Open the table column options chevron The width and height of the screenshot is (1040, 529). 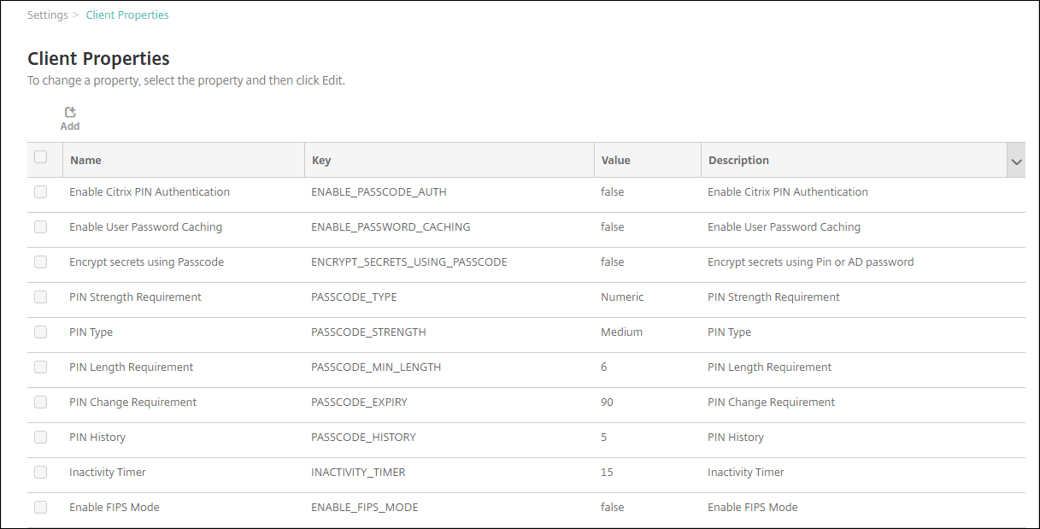coord(1016,161)
